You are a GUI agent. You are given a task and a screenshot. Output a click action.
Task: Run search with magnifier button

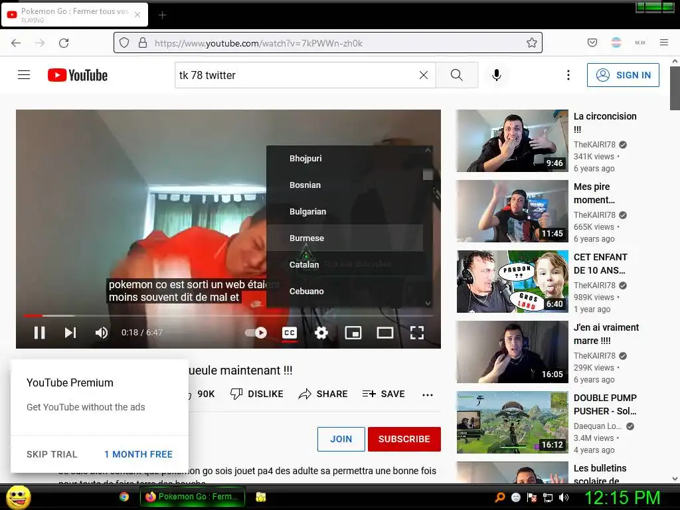point(457,75)
